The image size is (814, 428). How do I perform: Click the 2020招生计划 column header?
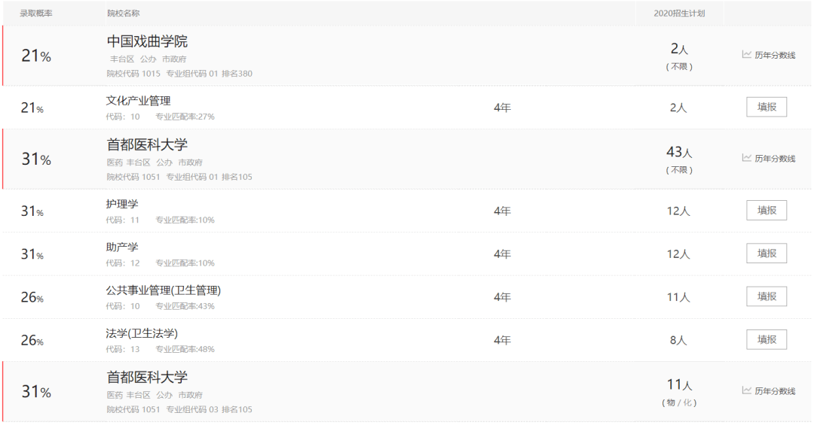click(x=679, y=14)
